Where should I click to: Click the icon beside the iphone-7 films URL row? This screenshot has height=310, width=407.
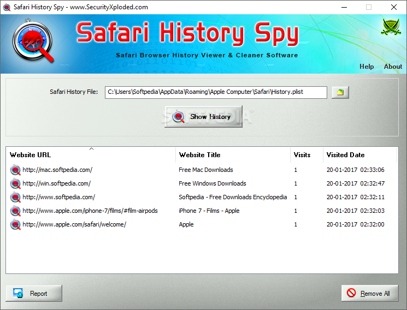click(x=15, y=211)
